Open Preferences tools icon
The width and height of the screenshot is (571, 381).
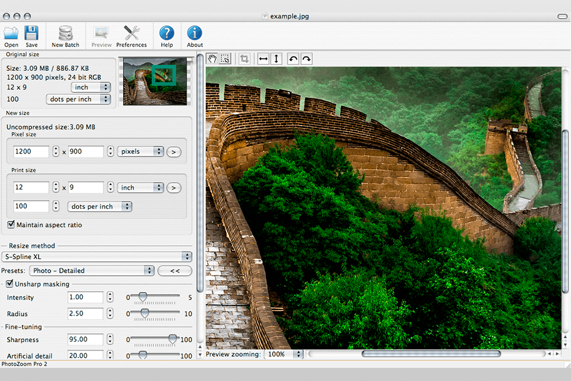[131, 33]
